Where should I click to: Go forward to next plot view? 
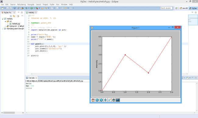(101, 100)
